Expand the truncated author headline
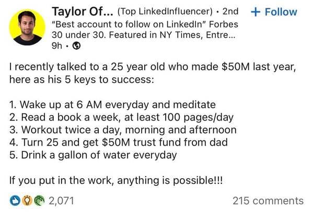 point(145,30)
